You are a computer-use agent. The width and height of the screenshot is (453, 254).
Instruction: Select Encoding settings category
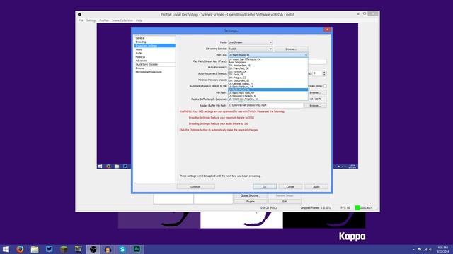155,42
